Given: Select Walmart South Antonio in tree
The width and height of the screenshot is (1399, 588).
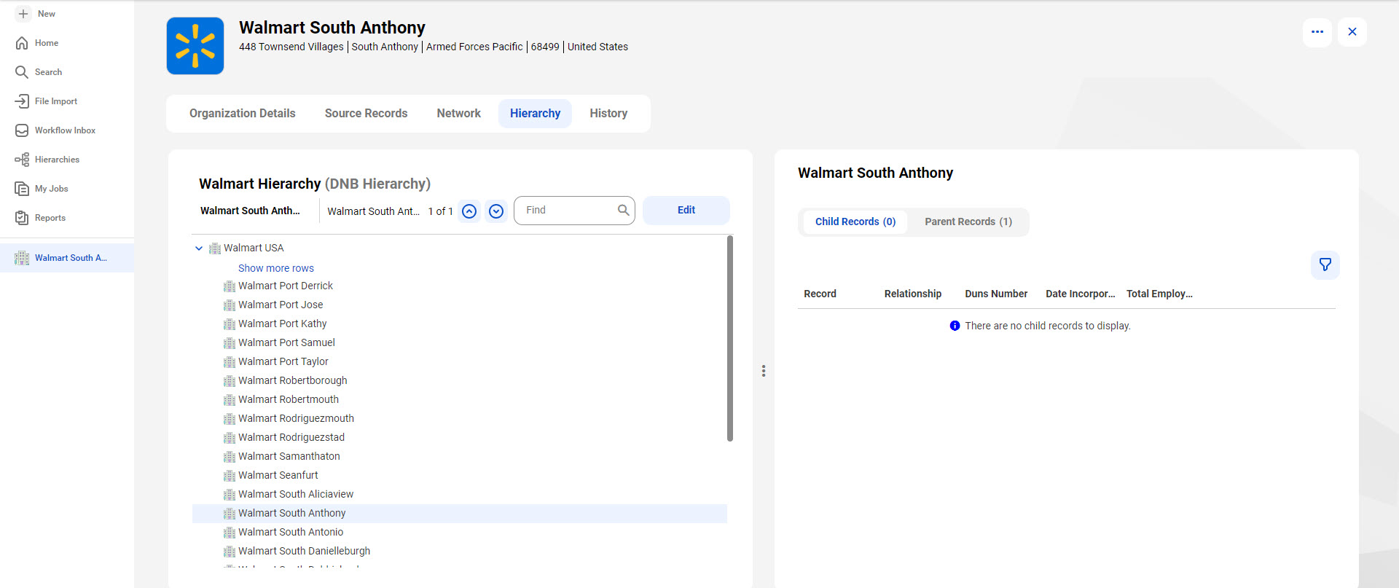Looking at the screenshot, I should coord(291,533).
